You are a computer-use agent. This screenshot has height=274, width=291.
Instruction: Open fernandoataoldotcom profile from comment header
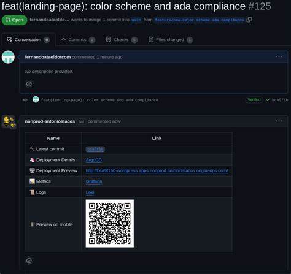[48, 57]
